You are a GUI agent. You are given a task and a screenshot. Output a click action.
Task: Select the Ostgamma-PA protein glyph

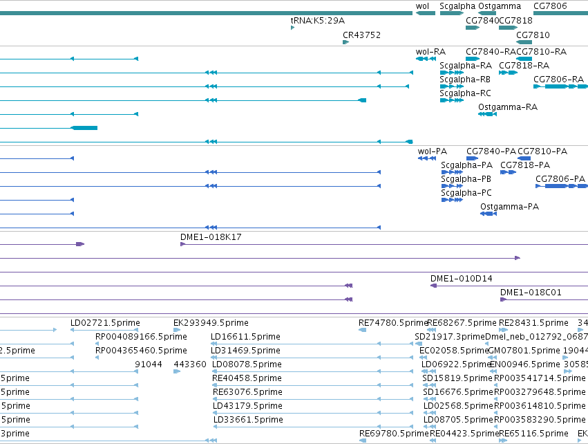489,214
